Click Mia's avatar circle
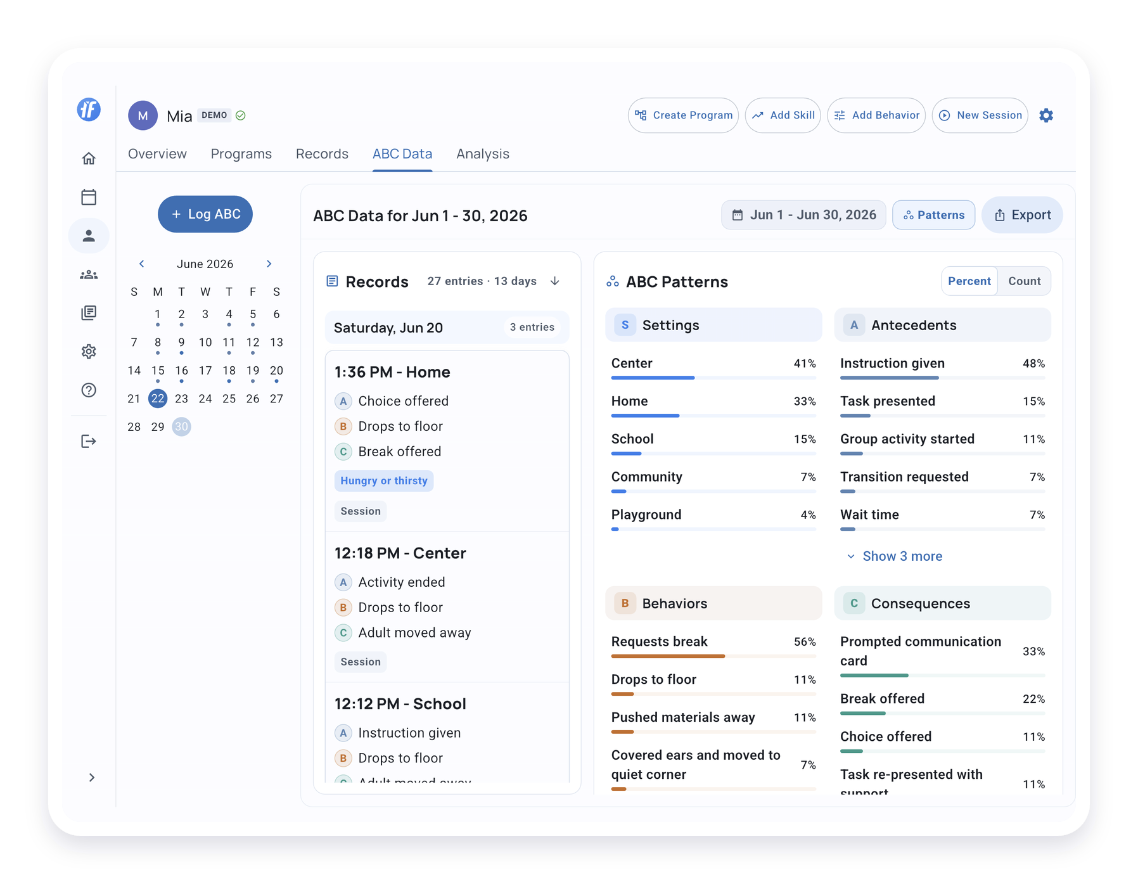This screenshot has width=1138, height=884. (x=143, y=115)
